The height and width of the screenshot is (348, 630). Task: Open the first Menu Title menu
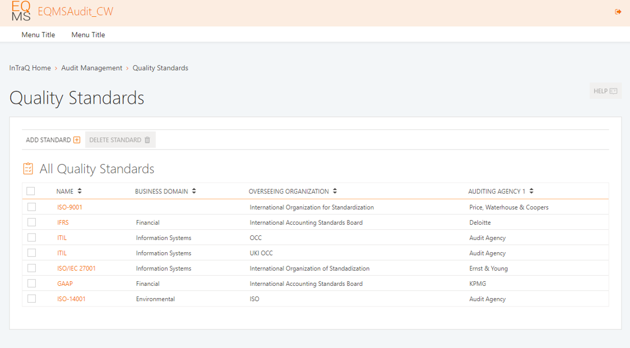pyautogui.click(x=38, y=35)
